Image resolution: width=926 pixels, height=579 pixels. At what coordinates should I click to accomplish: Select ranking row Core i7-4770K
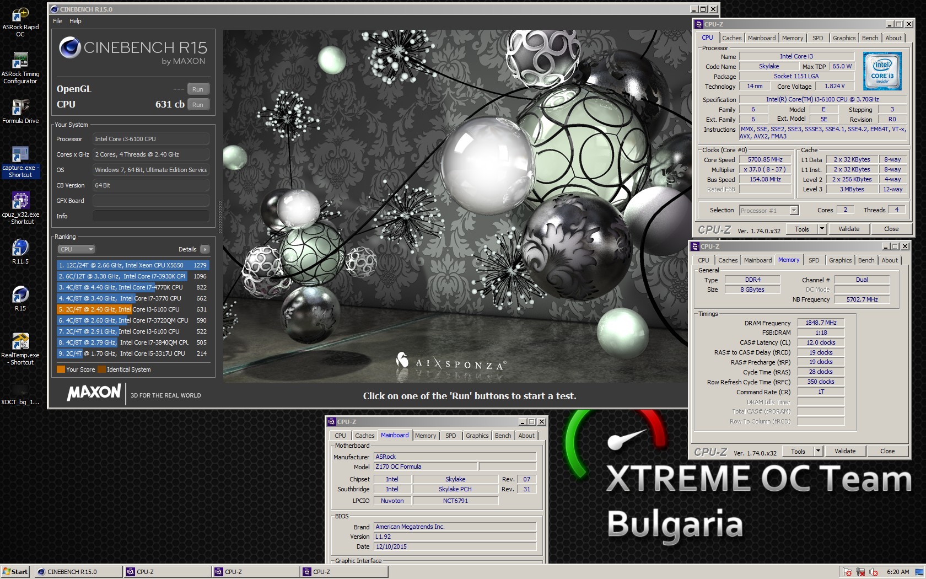(133, 287)
